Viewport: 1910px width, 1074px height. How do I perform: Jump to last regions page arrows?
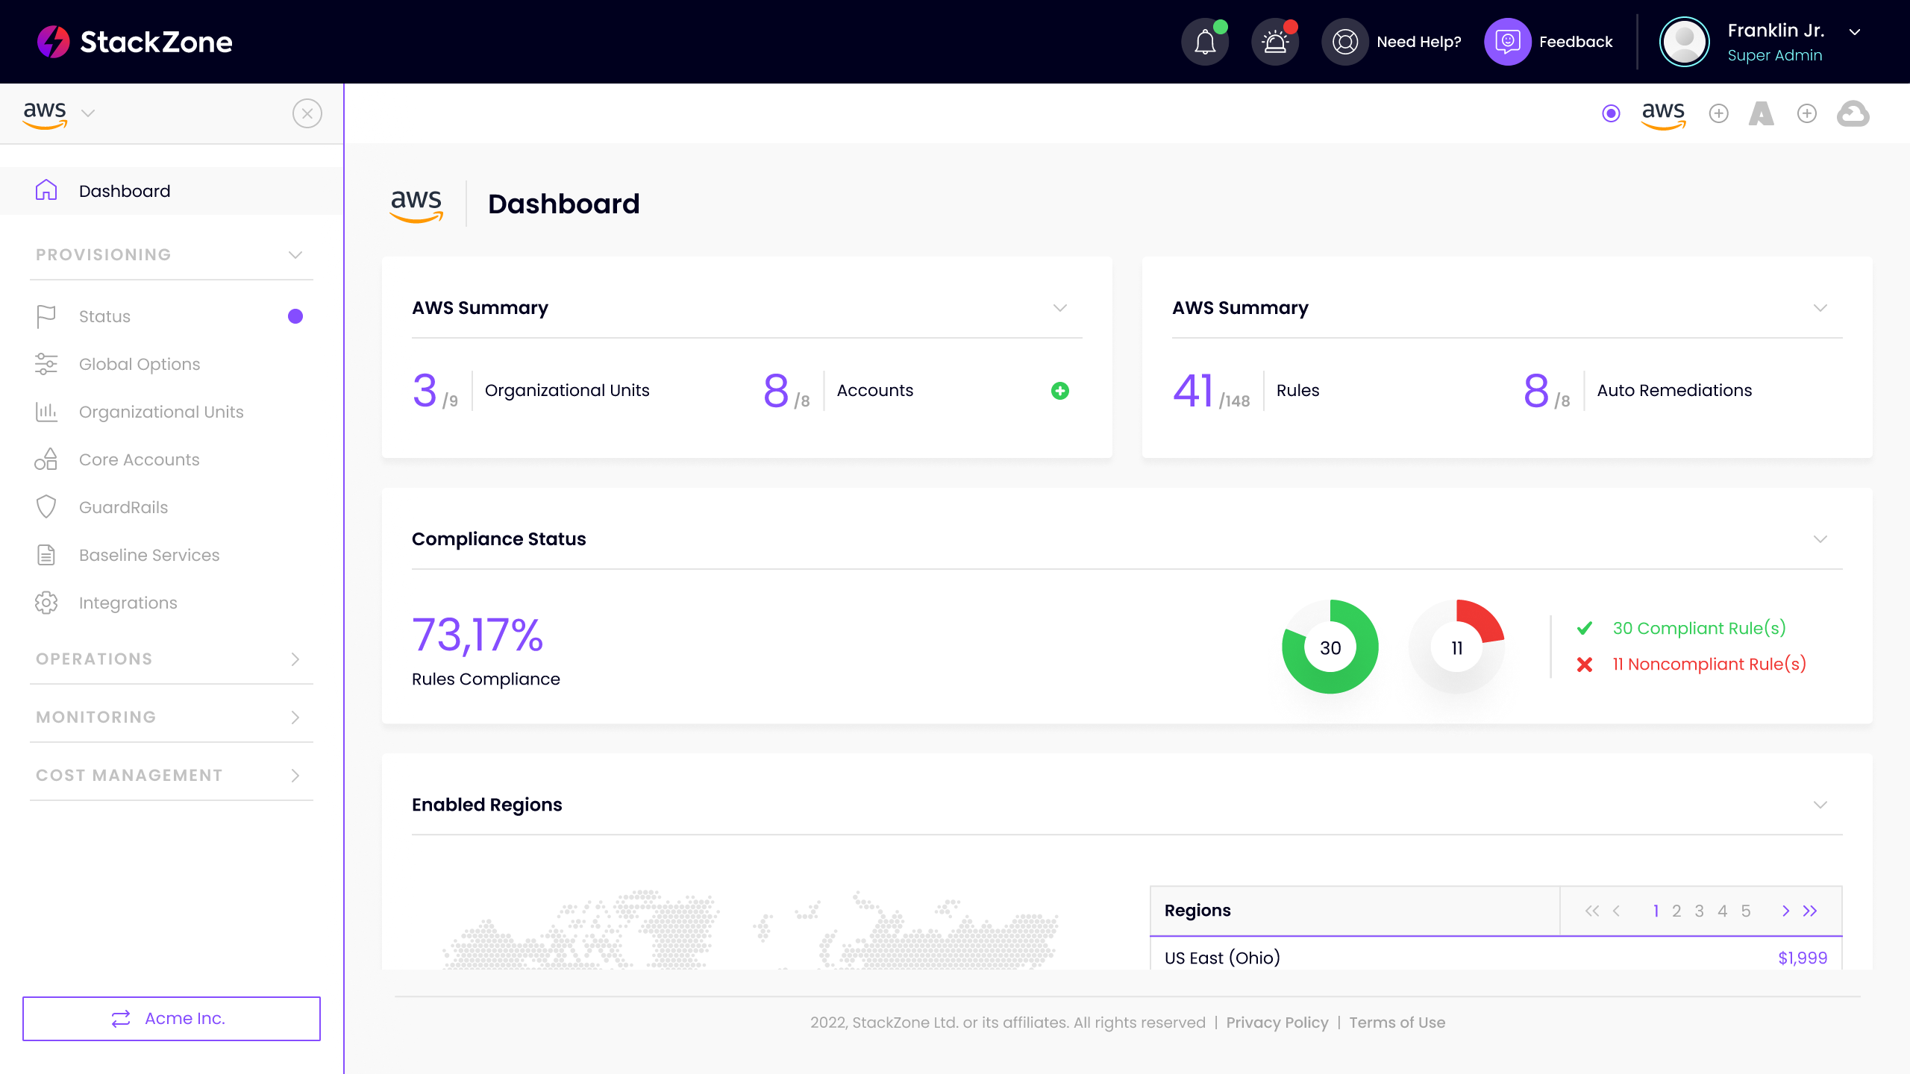[x=1810, y=911]
